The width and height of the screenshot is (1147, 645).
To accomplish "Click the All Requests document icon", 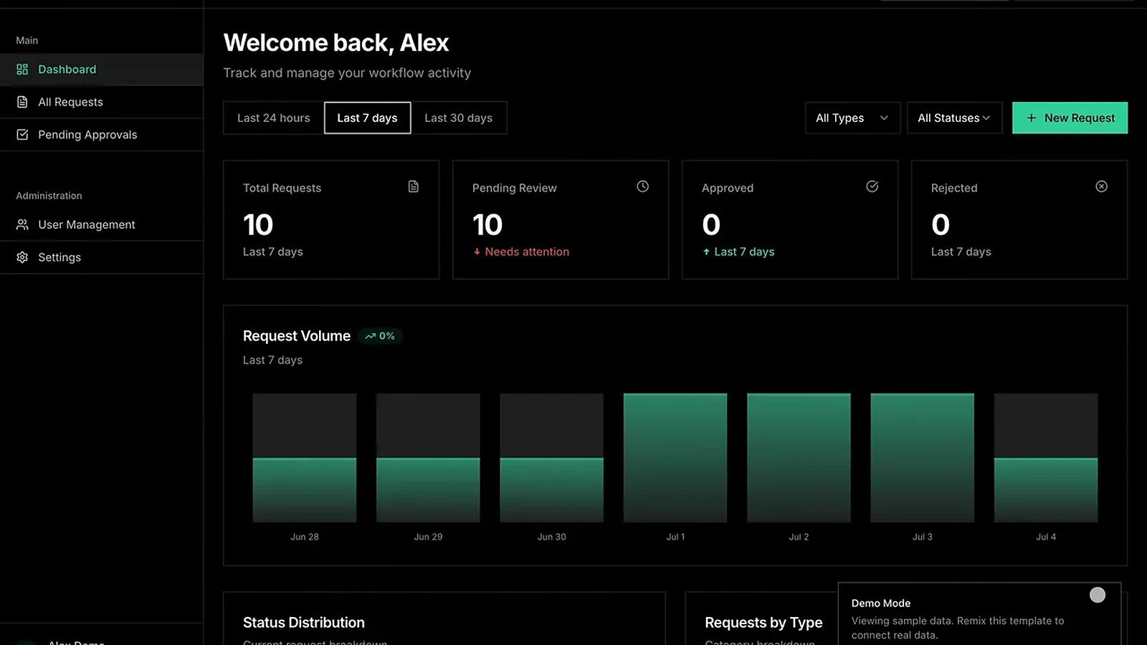I will click(22, 102).
